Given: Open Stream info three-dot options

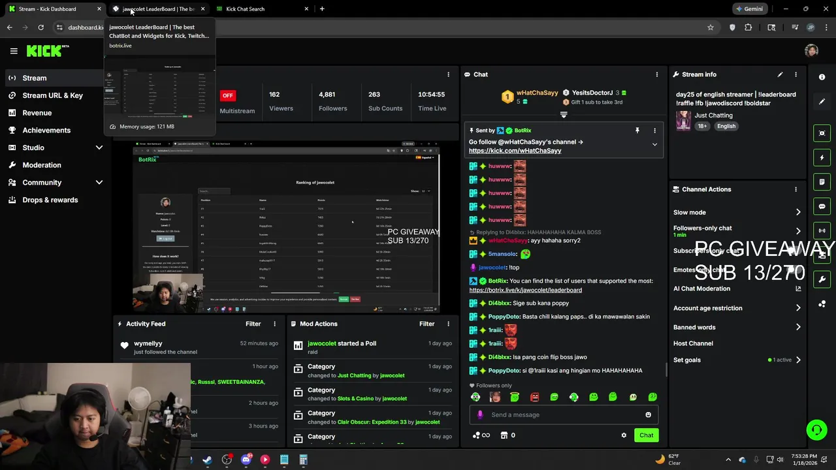Looking at the screenshot, I should click(x=796, y=74).
